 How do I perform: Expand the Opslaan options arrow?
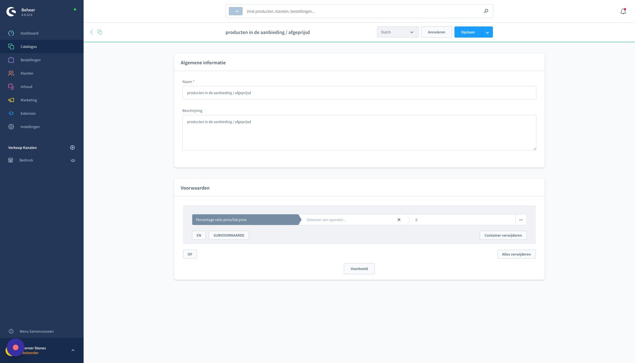[x=487, y=32]
